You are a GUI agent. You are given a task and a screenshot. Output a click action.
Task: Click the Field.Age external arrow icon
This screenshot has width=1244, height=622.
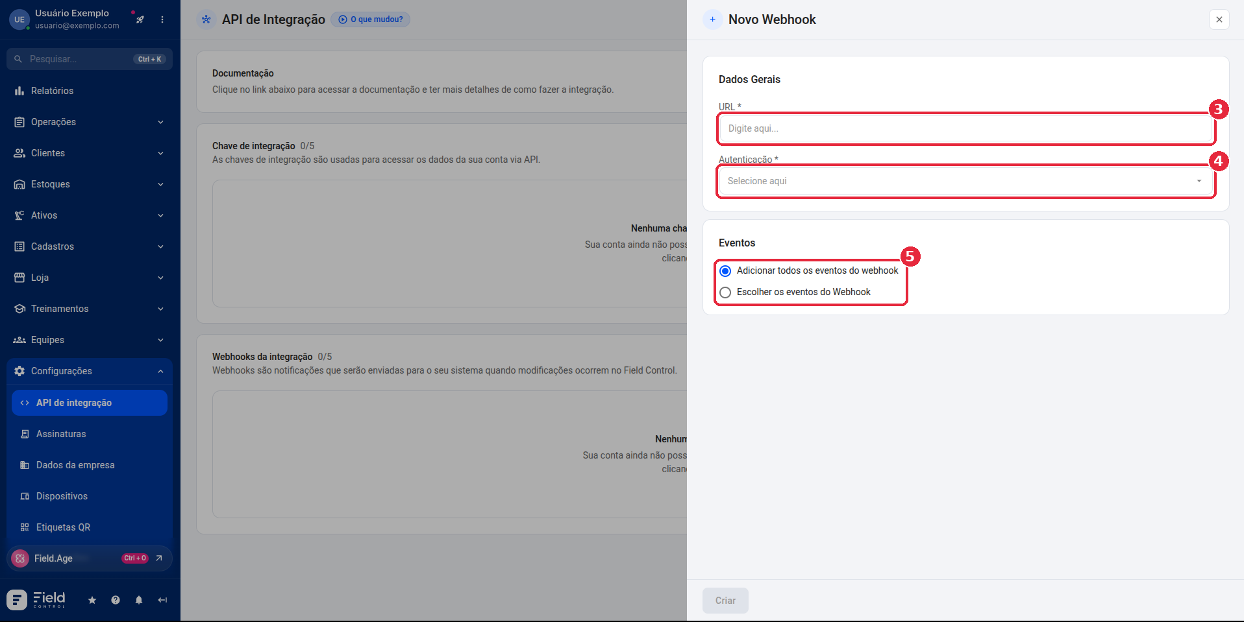(159, 558)
